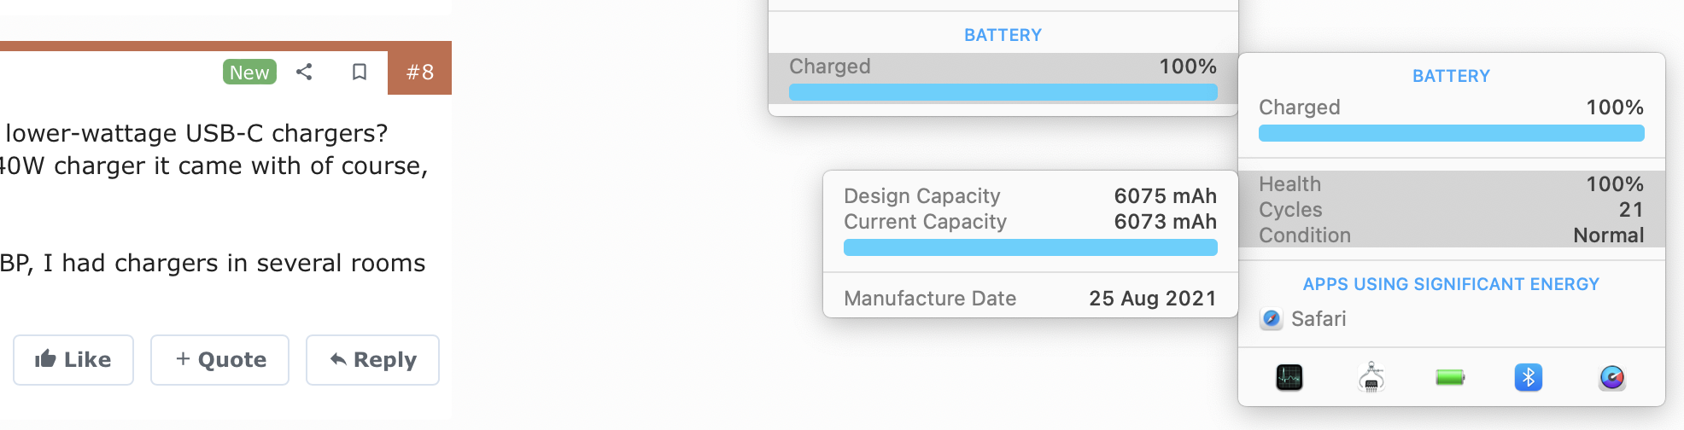Click the Safari entry under significant energy

(x=1319, y=319)
